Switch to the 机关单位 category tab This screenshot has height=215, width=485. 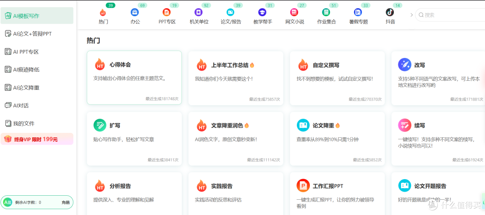click(x=199, y=14)
